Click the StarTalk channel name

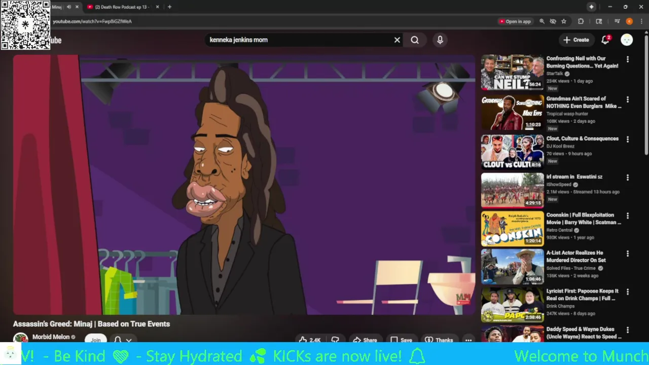point(555,74)
